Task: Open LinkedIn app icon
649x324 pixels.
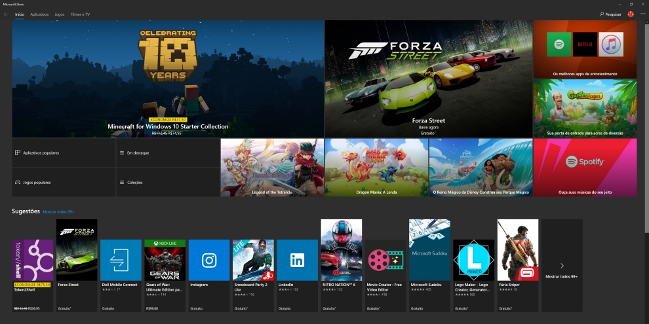Action: (x=297, y=261)
